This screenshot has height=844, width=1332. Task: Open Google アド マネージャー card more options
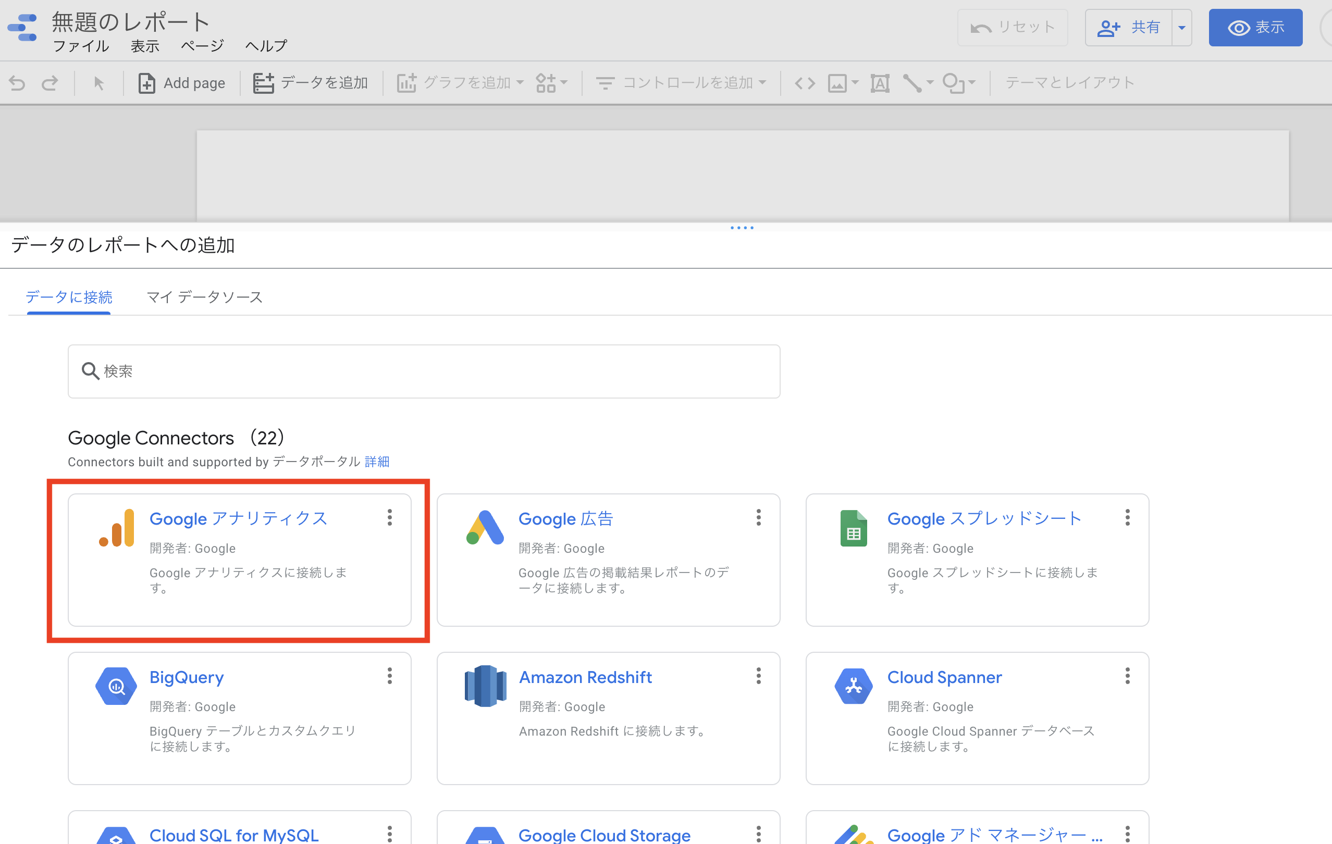pyautogui.click(x=1128, y=834)
